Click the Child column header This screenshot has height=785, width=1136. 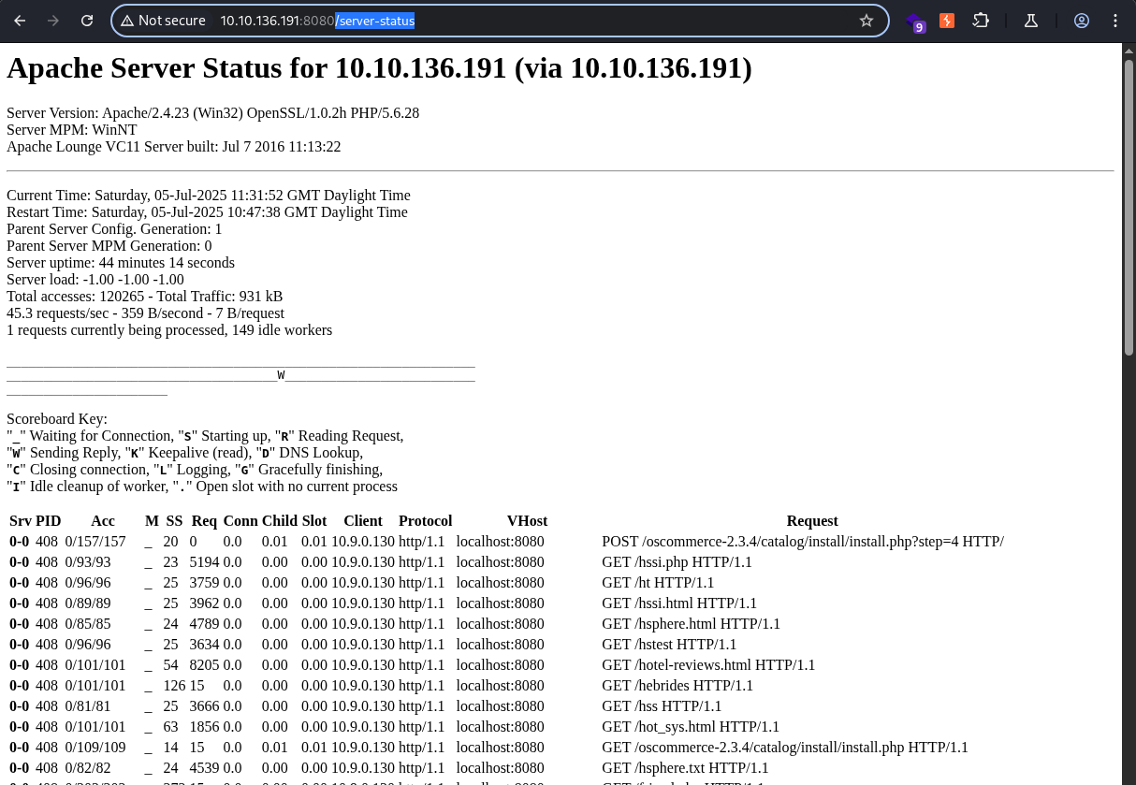[x=280, y=521]
